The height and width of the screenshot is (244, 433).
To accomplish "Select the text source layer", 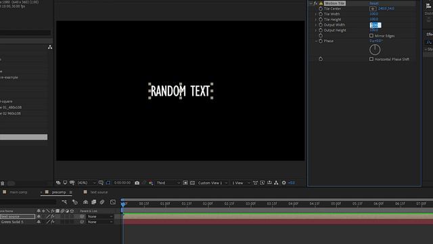I will click(x=17, y=216).
